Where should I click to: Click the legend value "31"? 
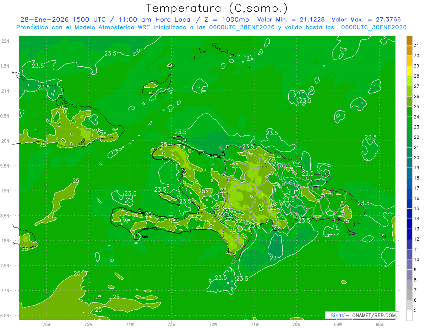(416, 46)
